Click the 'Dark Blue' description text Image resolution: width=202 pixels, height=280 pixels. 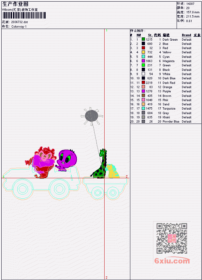pos(169,78)
